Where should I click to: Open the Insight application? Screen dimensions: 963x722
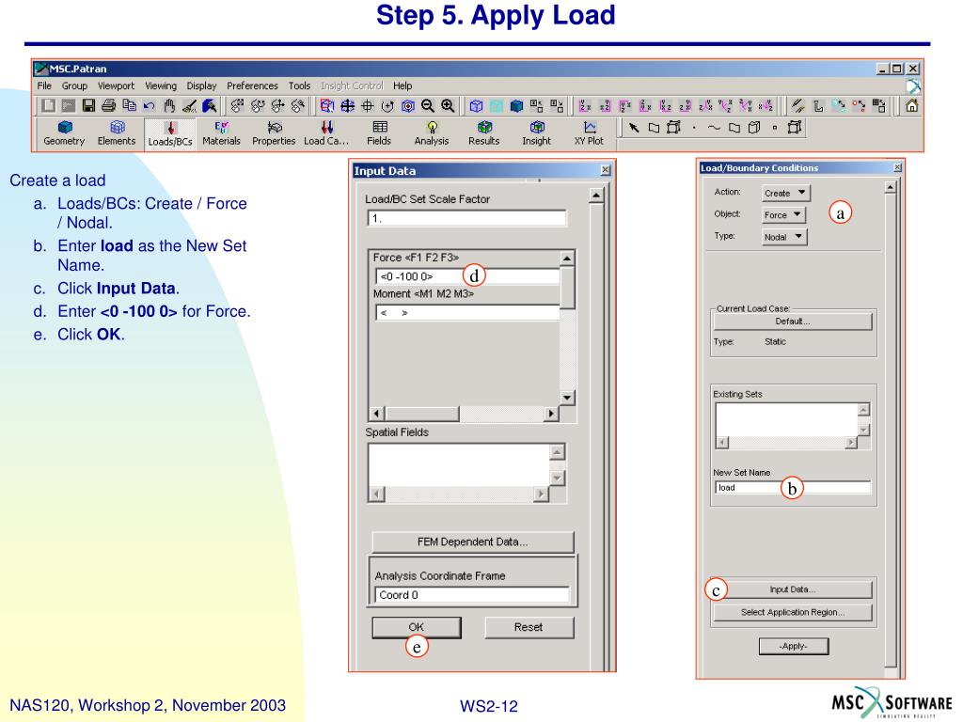point(537,133)
